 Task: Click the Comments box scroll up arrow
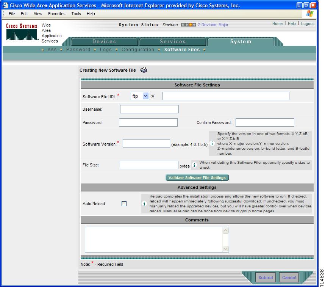pos(225,231)
